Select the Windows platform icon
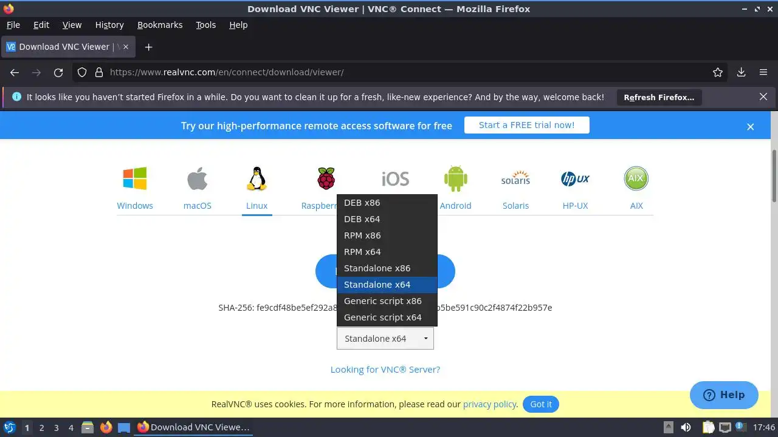 coord(135,179)
